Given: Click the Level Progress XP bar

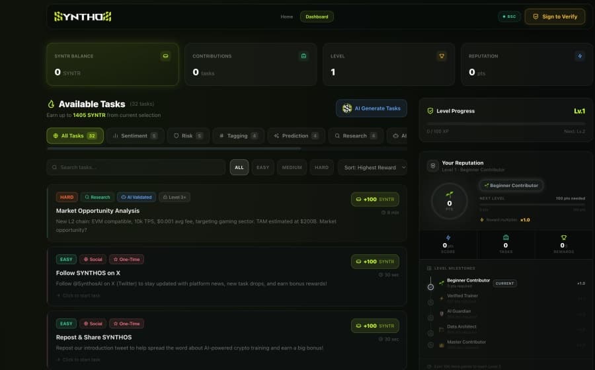Looking at the screenshot, I should pos(506,124).
